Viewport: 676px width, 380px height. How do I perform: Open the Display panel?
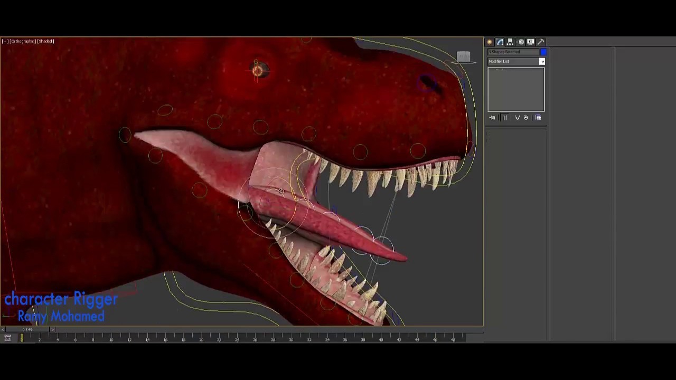[x=531, y=42]
